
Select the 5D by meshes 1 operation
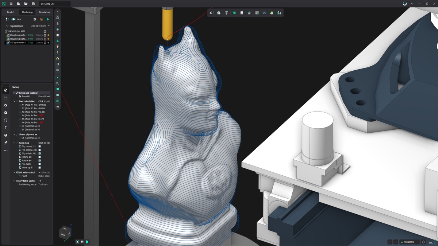[18, 43]
